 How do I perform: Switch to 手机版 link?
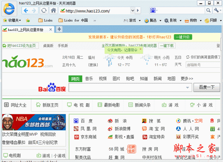tap(63, 46)
